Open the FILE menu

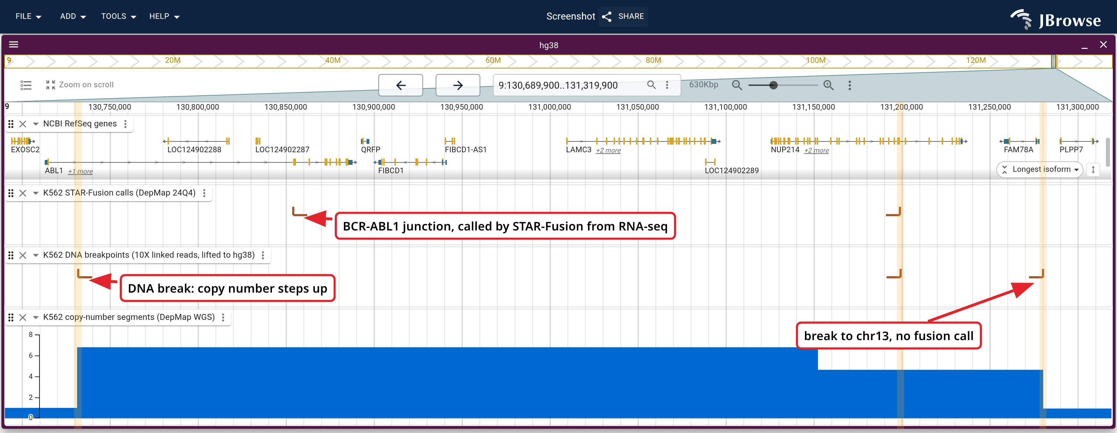point(28,16)
